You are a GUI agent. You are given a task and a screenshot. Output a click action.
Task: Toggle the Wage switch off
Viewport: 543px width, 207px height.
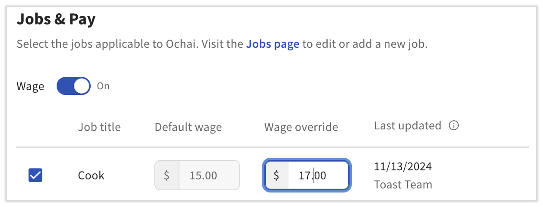tap(73, 86)
